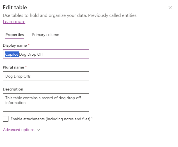Tick the Enable attachments checkbox
Viewport: 178px width, 147px height.
pyautogui.click(x=6, y=119)
